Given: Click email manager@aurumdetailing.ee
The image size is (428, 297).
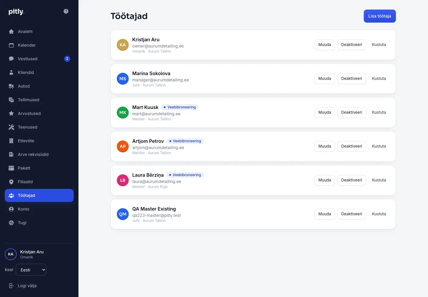Looking at the screenshot, I should click(x=160, y=80).
